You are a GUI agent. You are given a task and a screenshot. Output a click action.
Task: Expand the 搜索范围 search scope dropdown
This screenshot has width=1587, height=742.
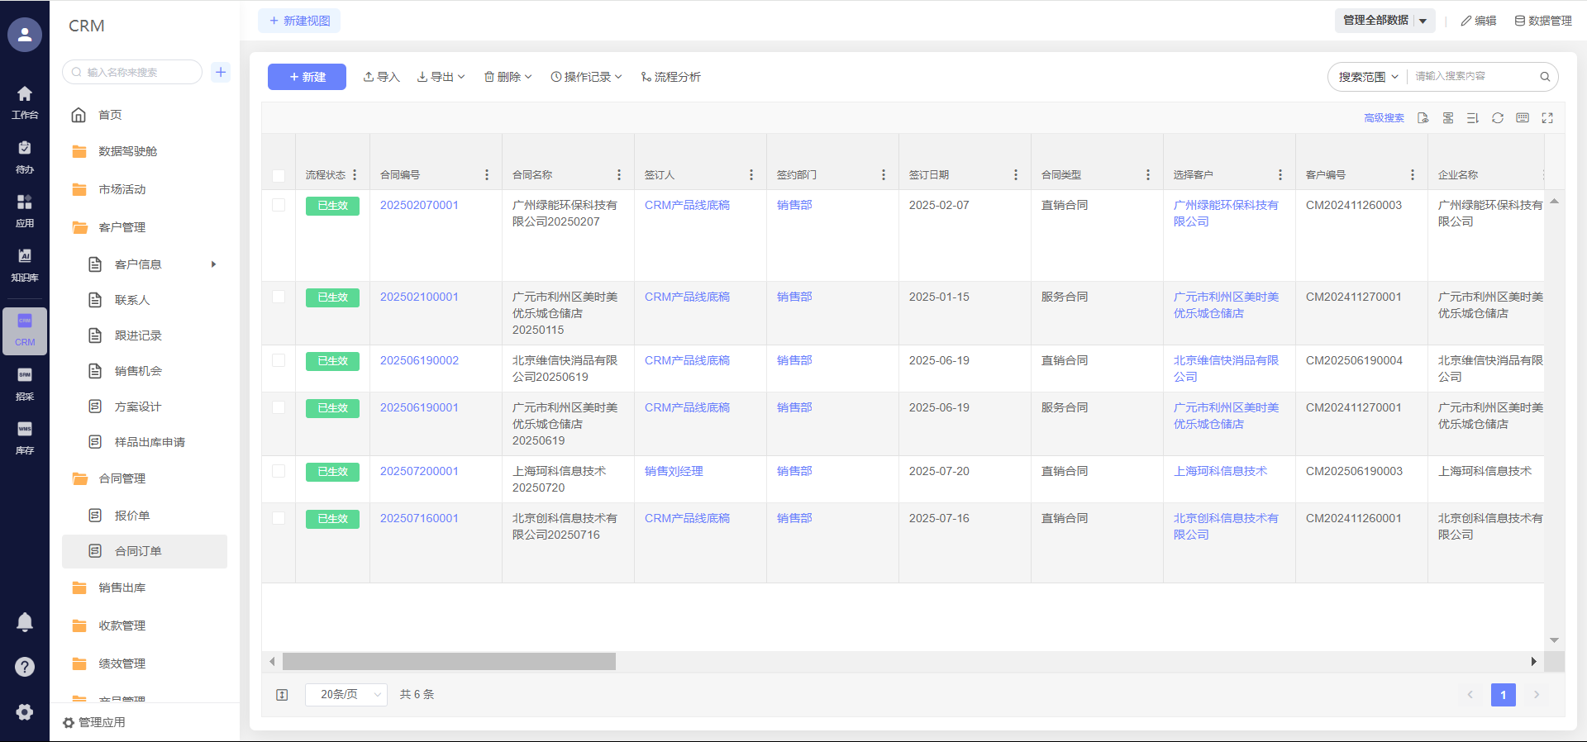(x=1368, y=77)
